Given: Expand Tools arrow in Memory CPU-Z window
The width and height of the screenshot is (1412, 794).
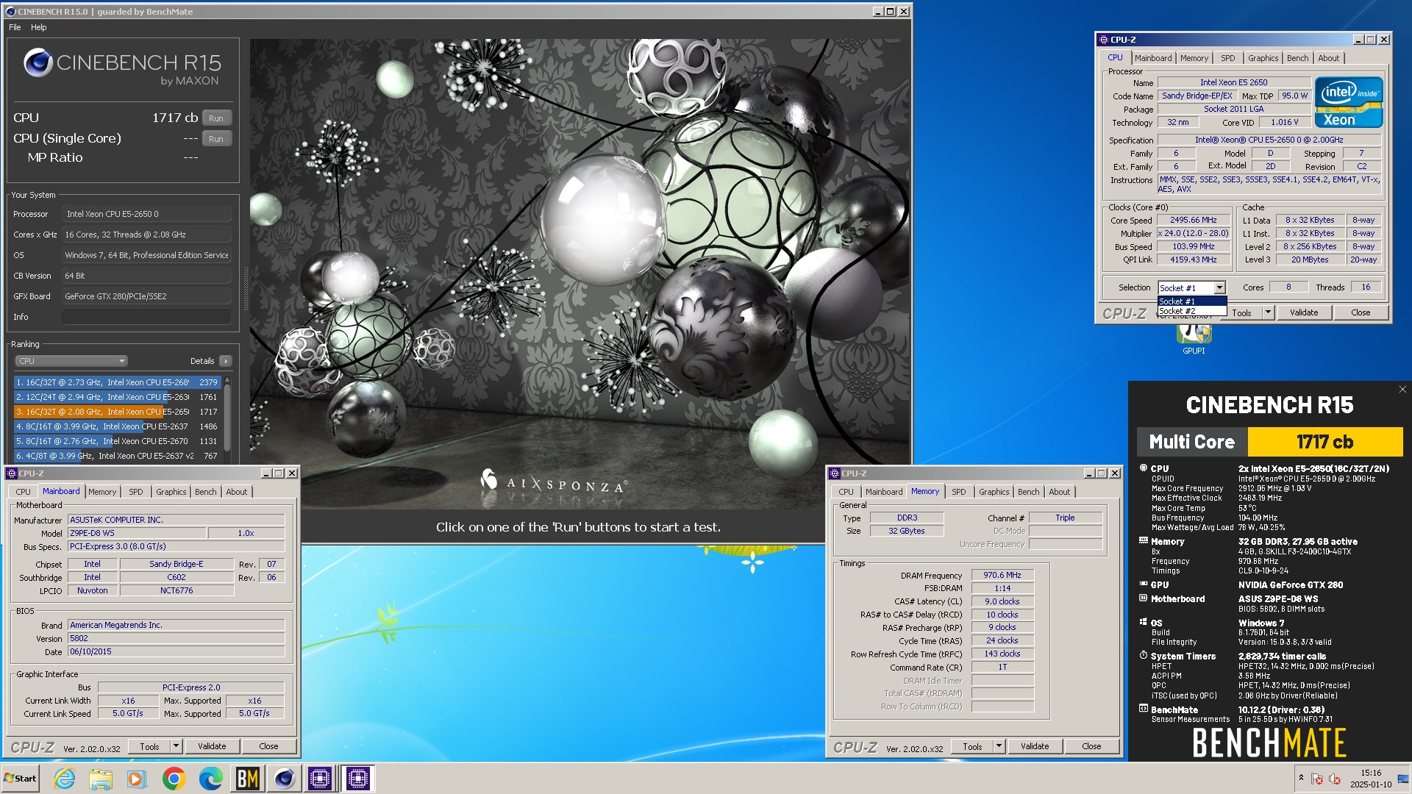Looking at the screenshot, I should pos(999,746).
